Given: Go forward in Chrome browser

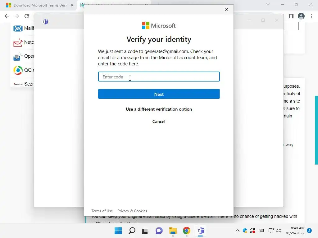Looking at the screenshot, I should point(17,16).
